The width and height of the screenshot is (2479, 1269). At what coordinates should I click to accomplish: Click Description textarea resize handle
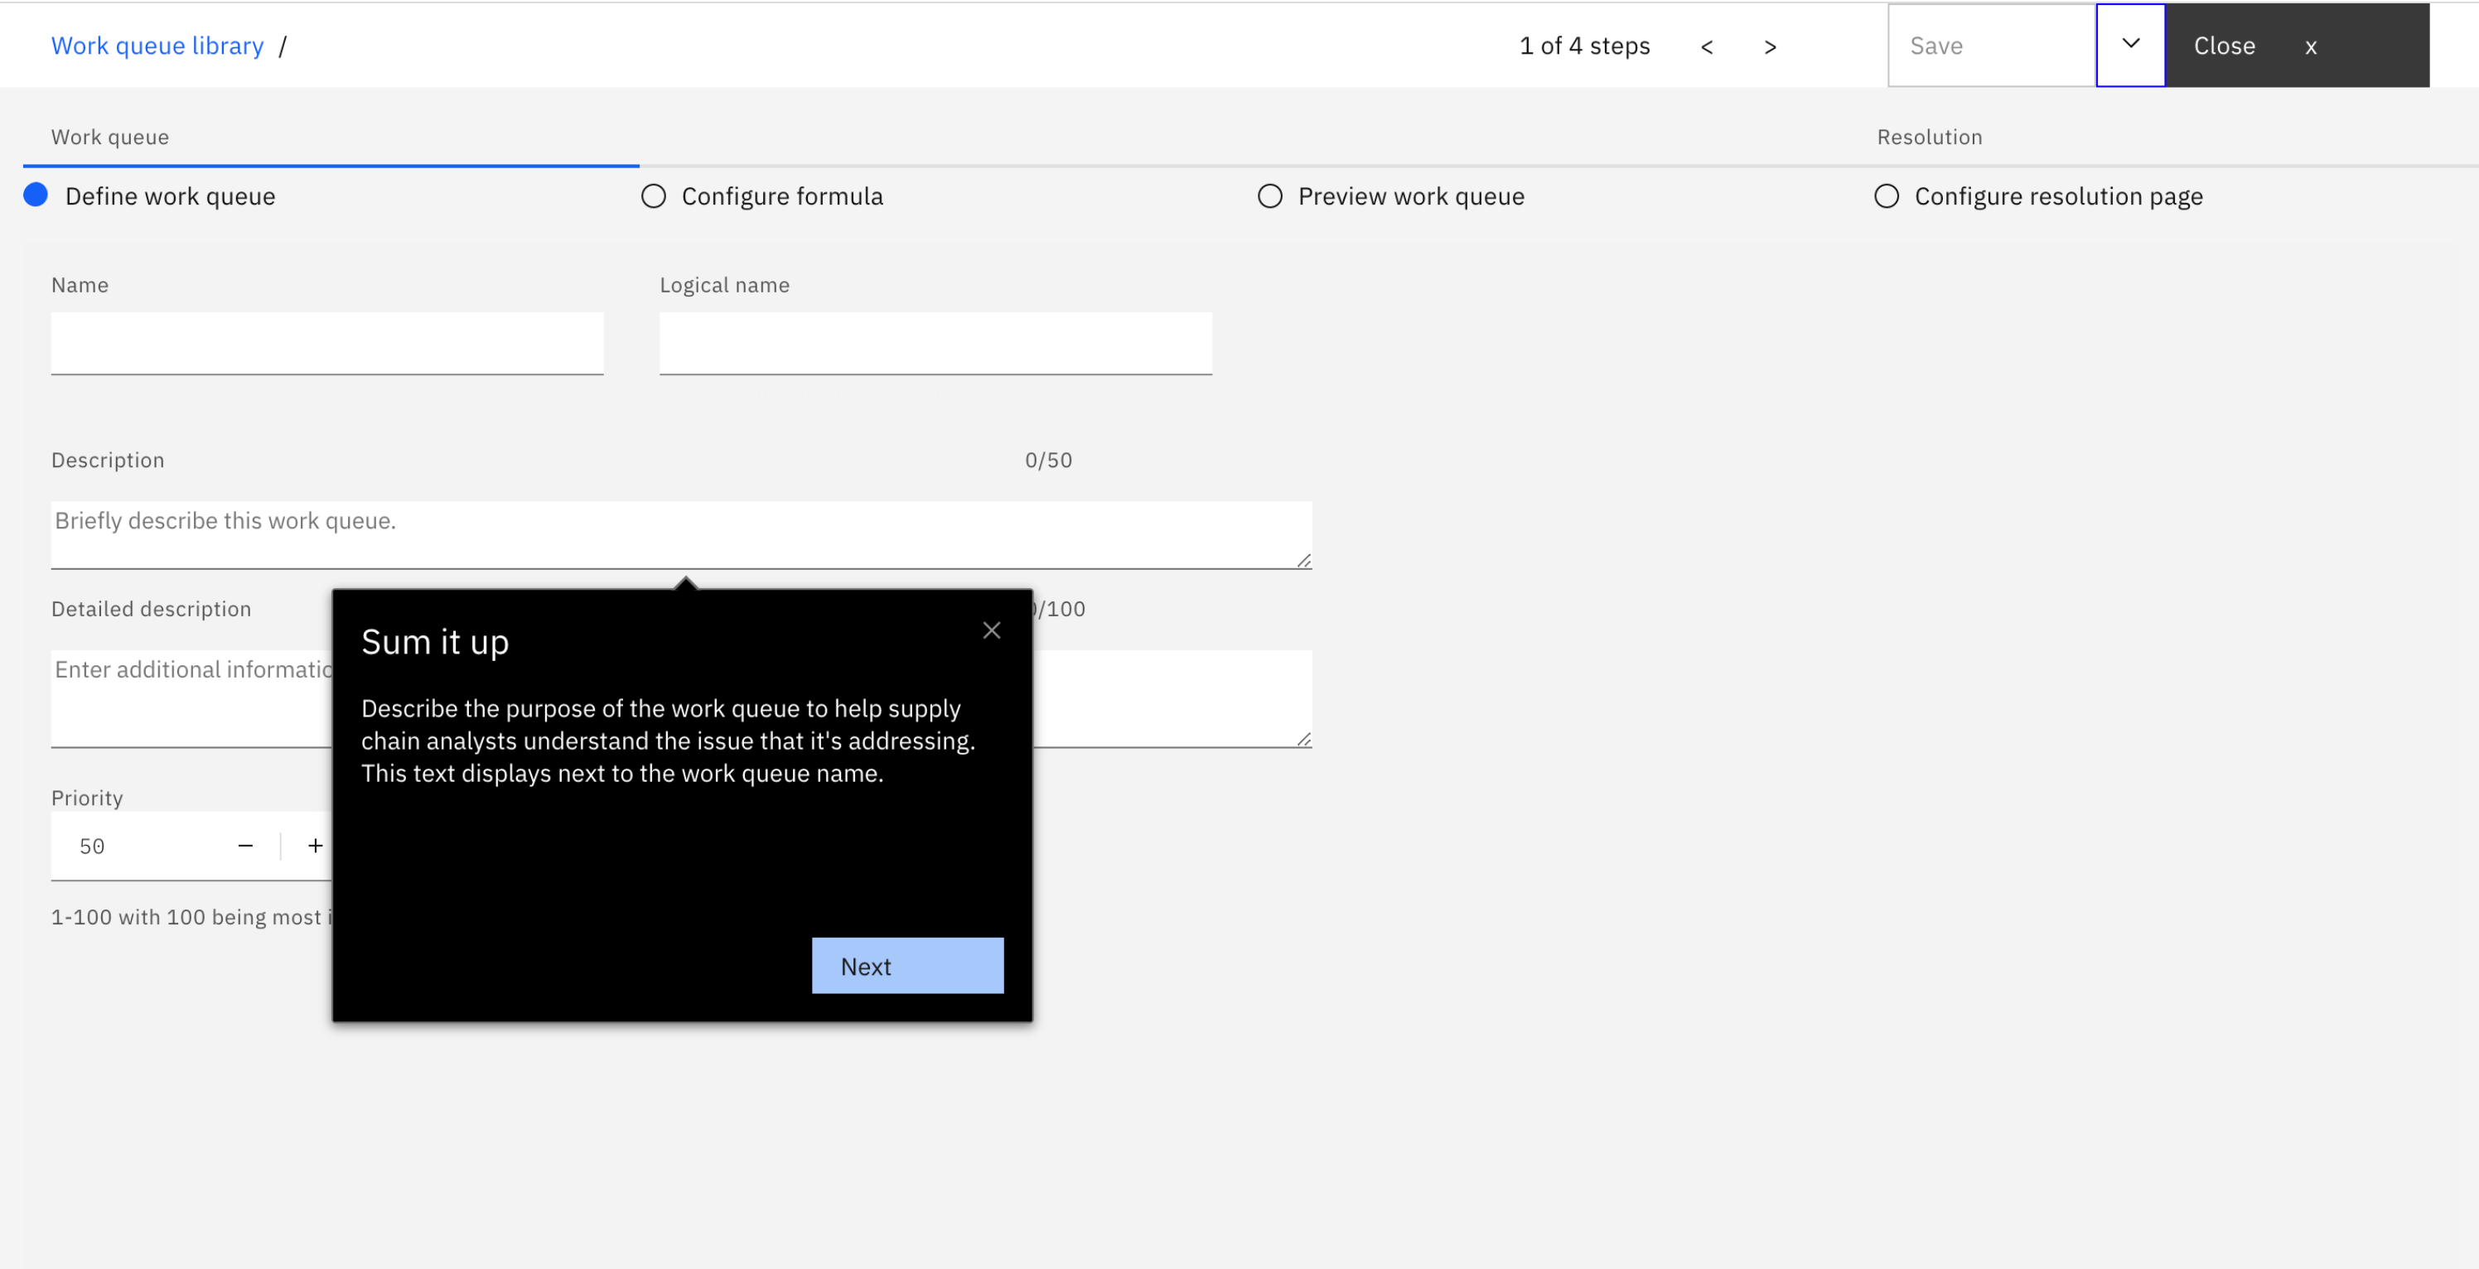pyautogui.click(x=1304, y=560)
